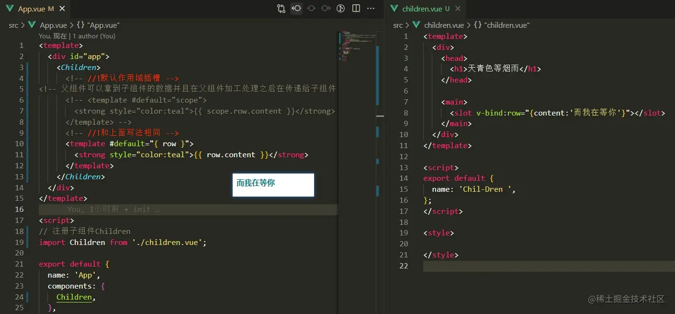
Task: Click the greyed middle revision circle icon
Action: coord(311,9)
